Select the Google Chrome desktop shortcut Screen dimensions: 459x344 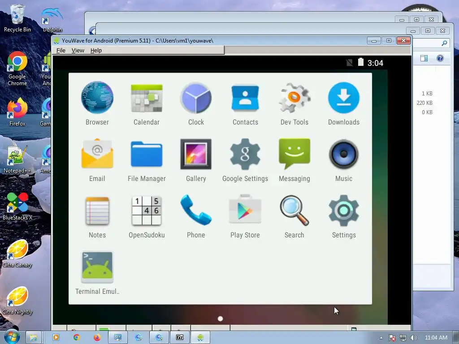(x=17, y=69)
